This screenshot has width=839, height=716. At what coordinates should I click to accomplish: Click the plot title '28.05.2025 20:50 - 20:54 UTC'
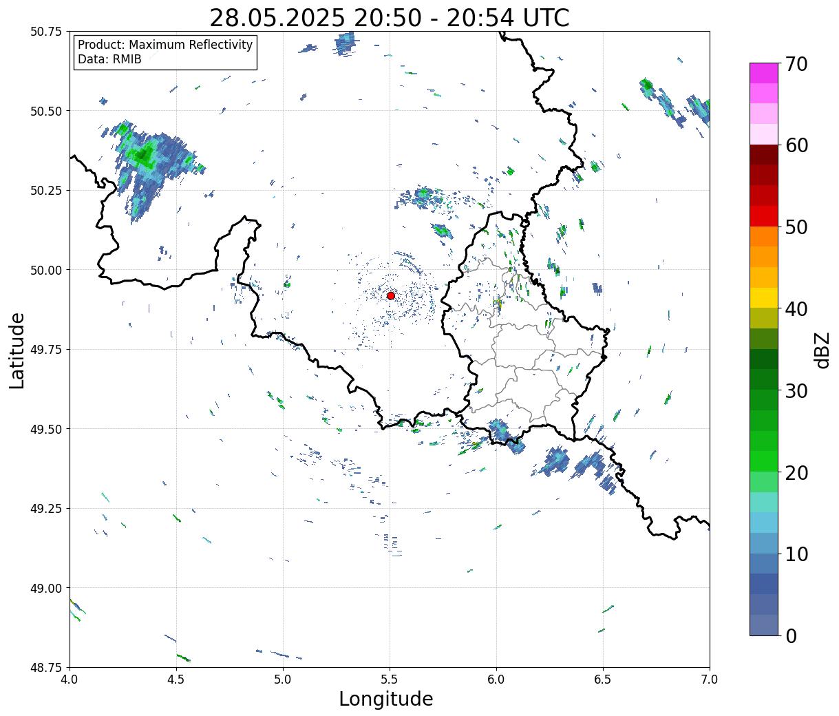(390, 18)
